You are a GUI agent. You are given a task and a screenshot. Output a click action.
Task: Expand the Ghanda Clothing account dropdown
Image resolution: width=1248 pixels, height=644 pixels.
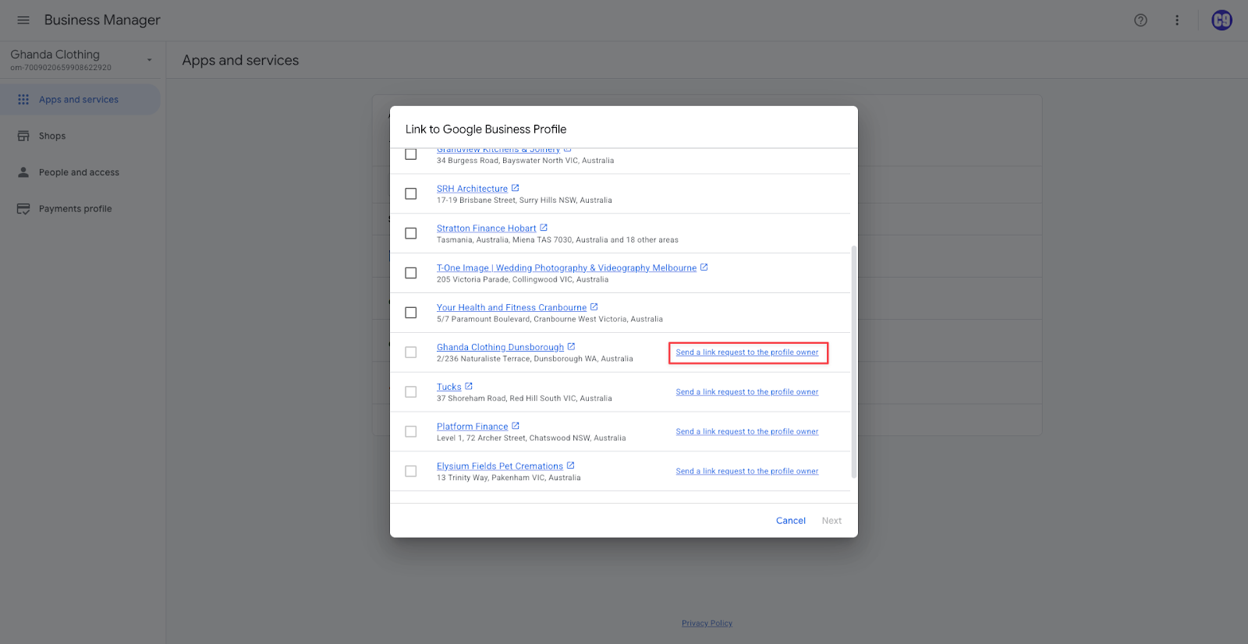(x=149, y=60)
